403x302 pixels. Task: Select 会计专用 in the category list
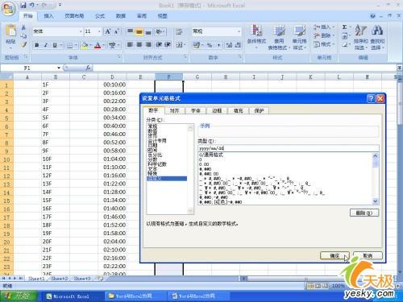pyautogui.click(x=157, y=140)
